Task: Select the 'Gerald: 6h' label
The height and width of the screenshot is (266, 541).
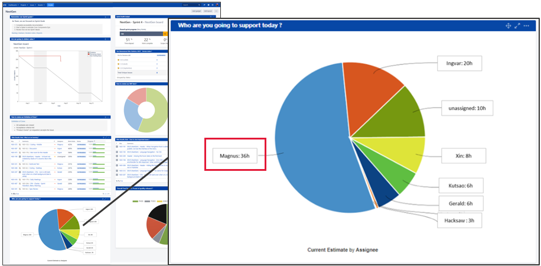Action: [461, 203]
